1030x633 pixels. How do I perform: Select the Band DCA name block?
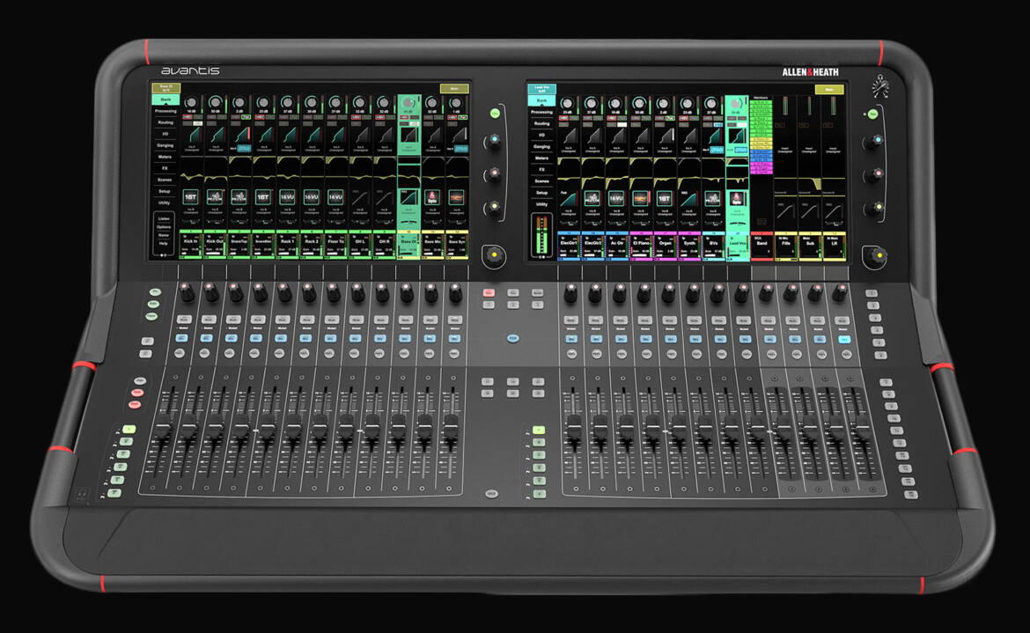pyautogui.click(x=762, y=246)
